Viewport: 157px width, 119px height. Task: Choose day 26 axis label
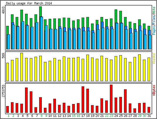[x=125, y=116]
